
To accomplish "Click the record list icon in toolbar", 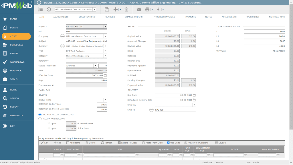I will pos(41,9).
